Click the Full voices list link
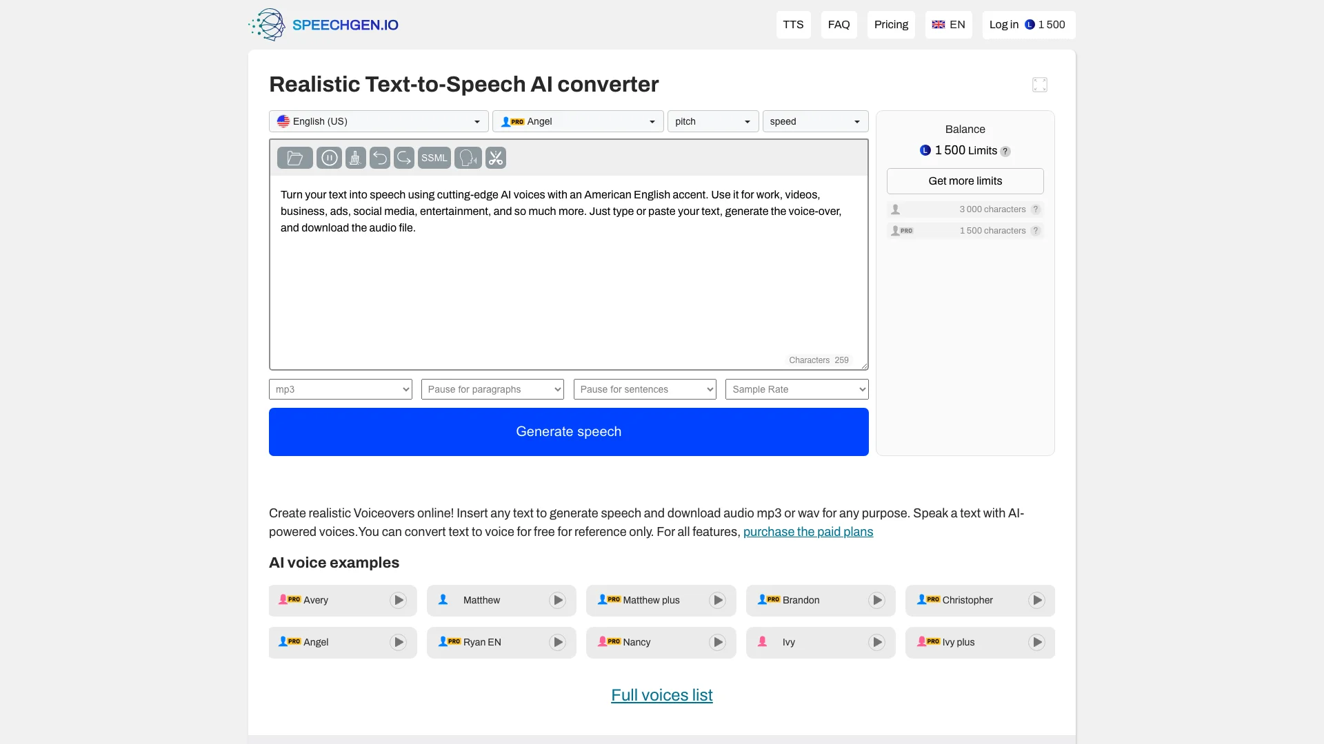The width and height of the screenshot is (1324, 744). pyautogui.click(x=661, y=695)
